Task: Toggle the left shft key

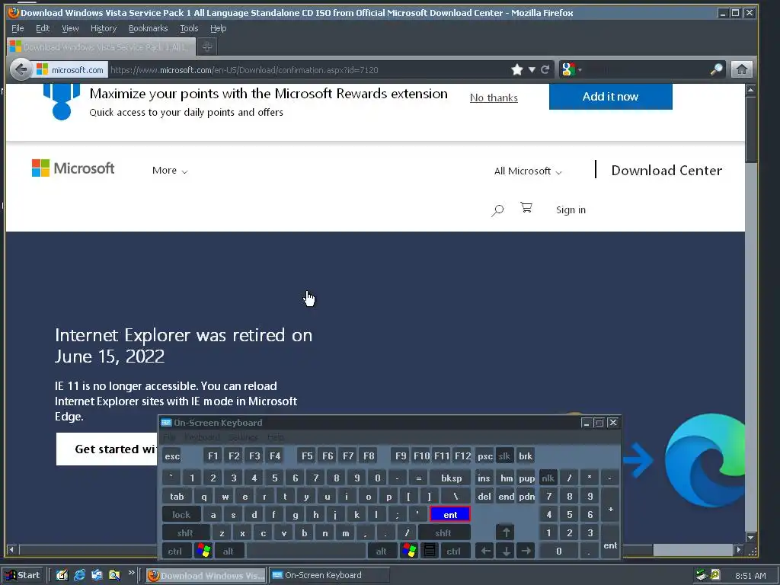Action: (x=185, y=532)
